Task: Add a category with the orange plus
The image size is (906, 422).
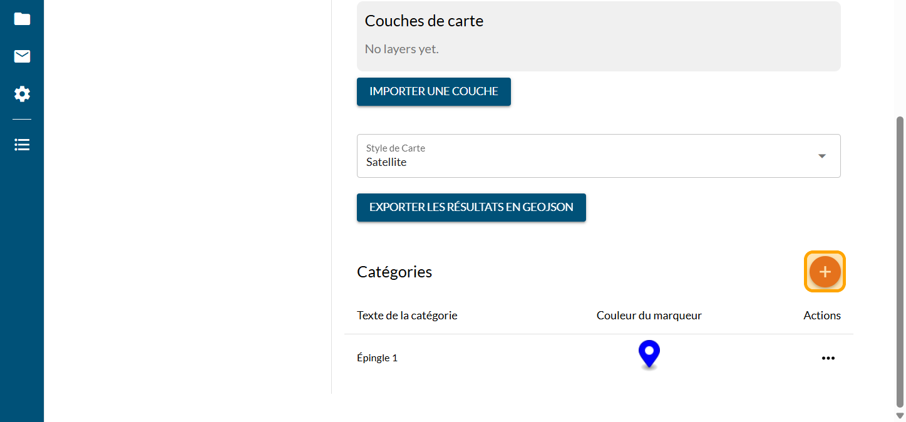Action: click(x=825, y=272)
